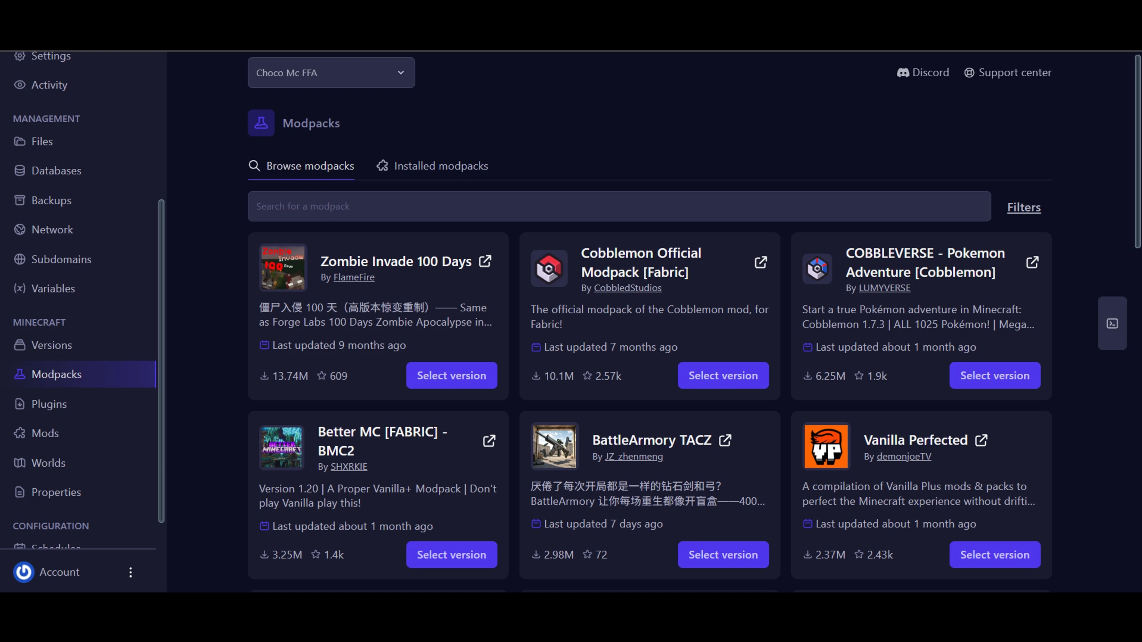Click the Modpacks flask icon in page header
Viewport: 1142px width, 642px height.
tap(261, 123)
